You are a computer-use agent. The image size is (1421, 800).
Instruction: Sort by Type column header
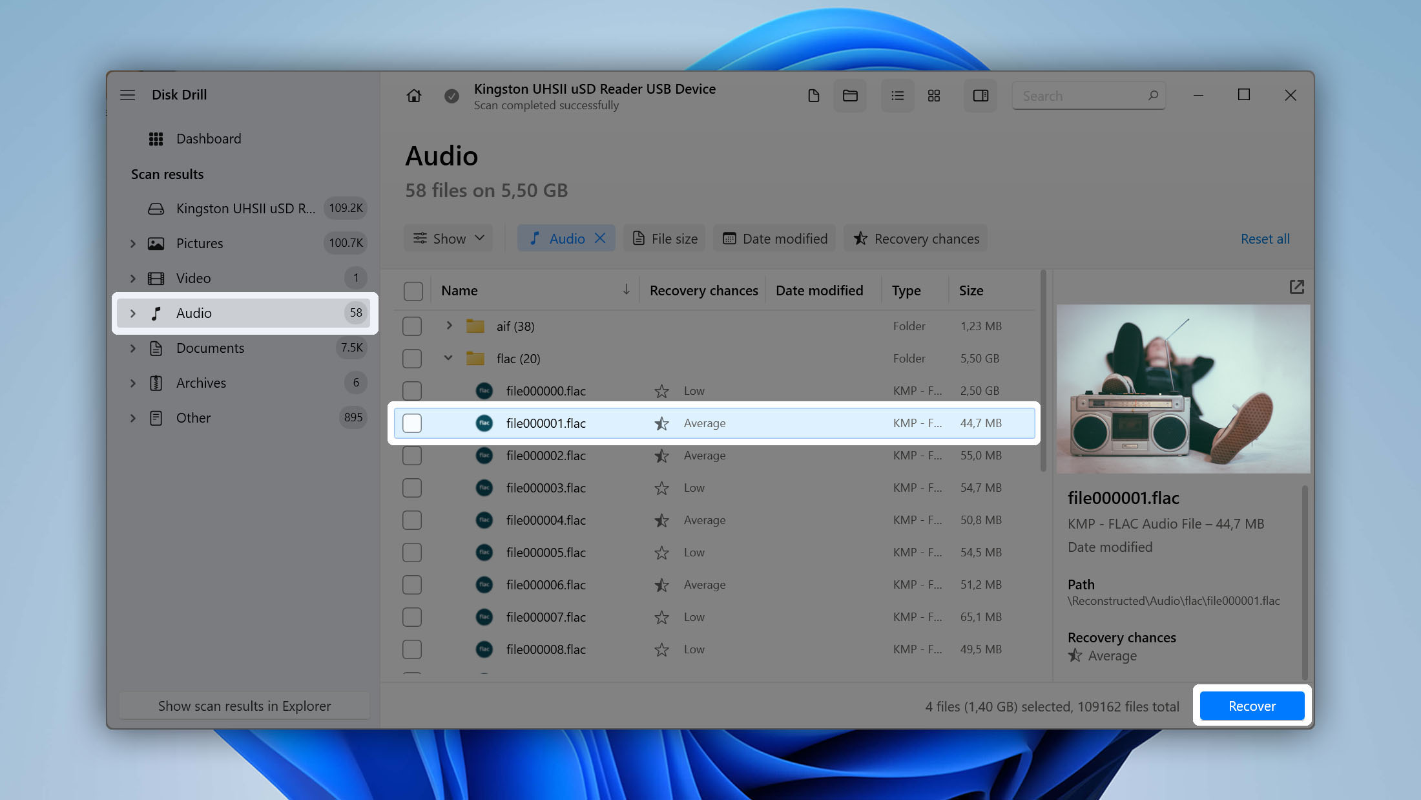(906, 291)
